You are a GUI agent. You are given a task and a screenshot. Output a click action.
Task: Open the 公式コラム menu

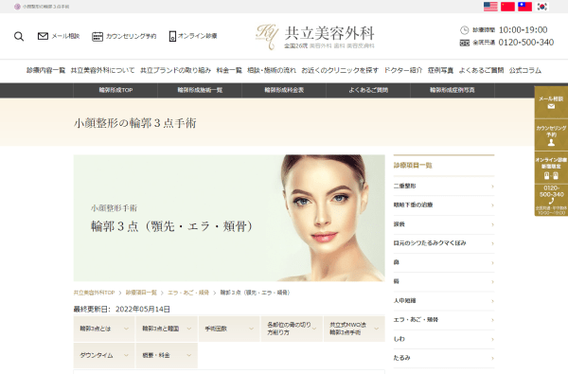pos(525,70)
